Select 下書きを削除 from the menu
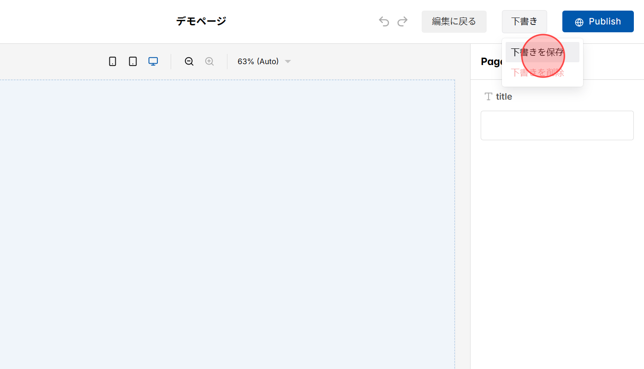The image size is (644, 369). tap(538, 72)
